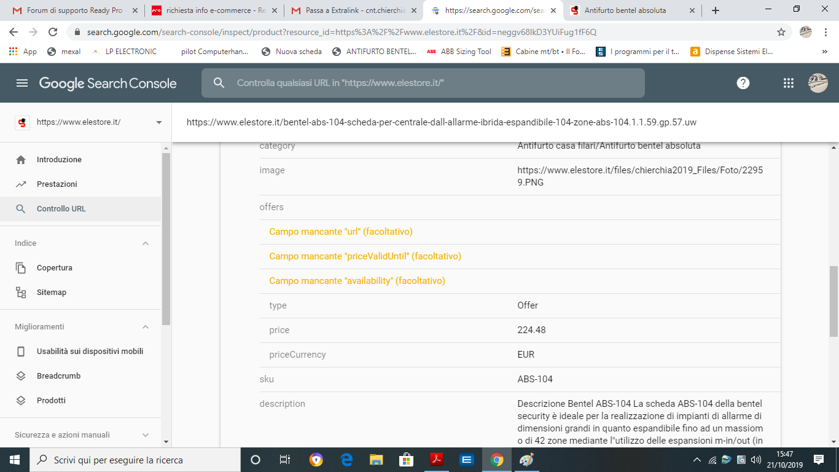839x472 pixels.
Task: Click warning Campo mancante "availability" (facoltativo)
Action: pyautogui.click(x=357, y=281)
